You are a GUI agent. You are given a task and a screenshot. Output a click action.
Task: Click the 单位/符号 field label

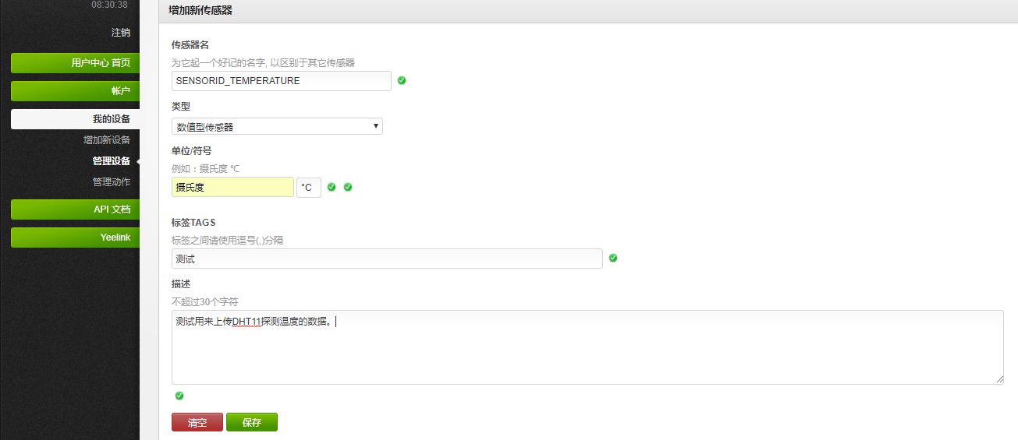coord(192,150)
